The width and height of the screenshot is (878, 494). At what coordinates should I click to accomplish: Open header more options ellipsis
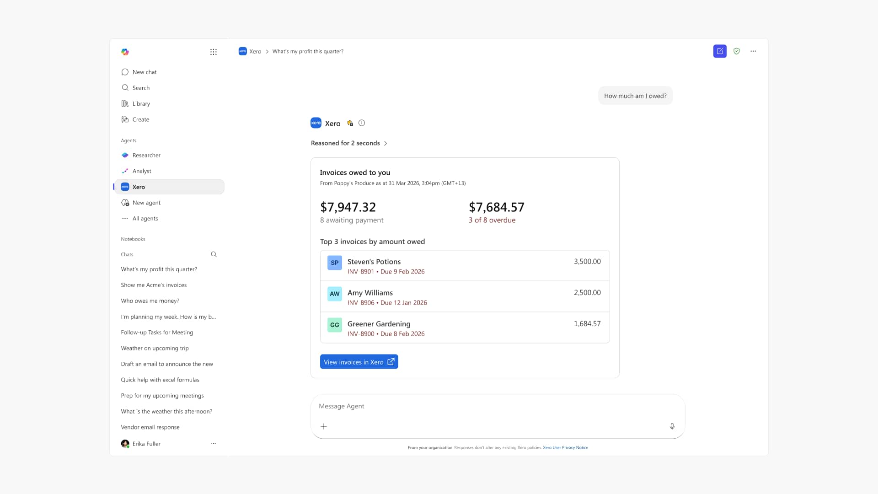(x=753, y=51)
